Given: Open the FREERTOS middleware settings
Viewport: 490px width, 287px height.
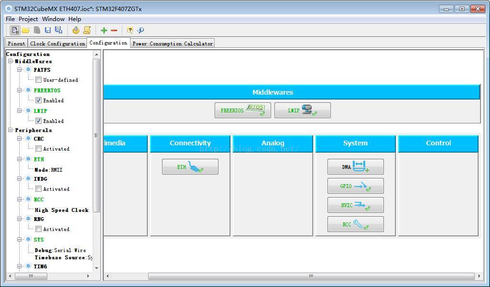Looking at the screenshot, I should pyautogui.click(x=242, y=110).
